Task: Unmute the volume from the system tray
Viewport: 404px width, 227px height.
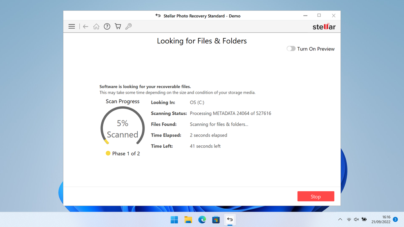Action: [356, 219]
